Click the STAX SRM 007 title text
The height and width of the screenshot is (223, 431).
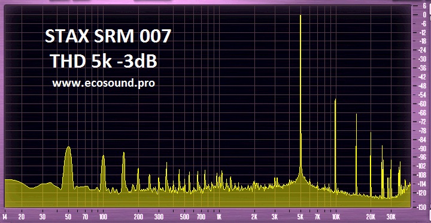[108, 36]
